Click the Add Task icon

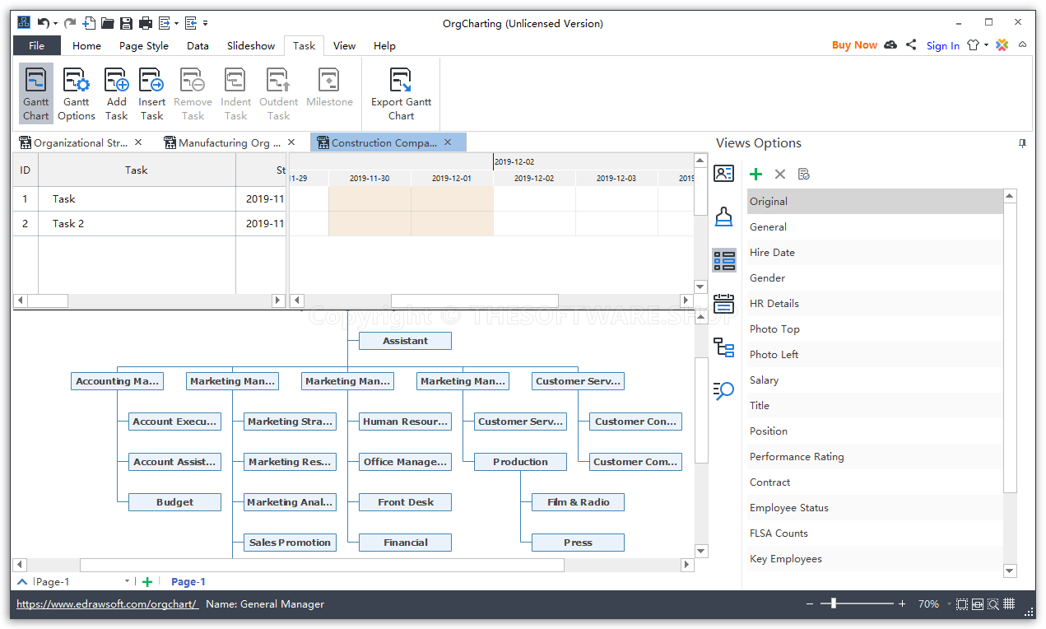pos(116,91)
